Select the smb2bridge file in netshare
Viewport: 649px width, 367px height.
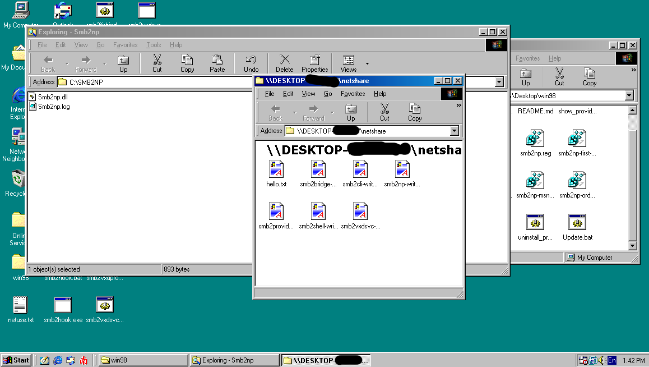click(318, 174)
